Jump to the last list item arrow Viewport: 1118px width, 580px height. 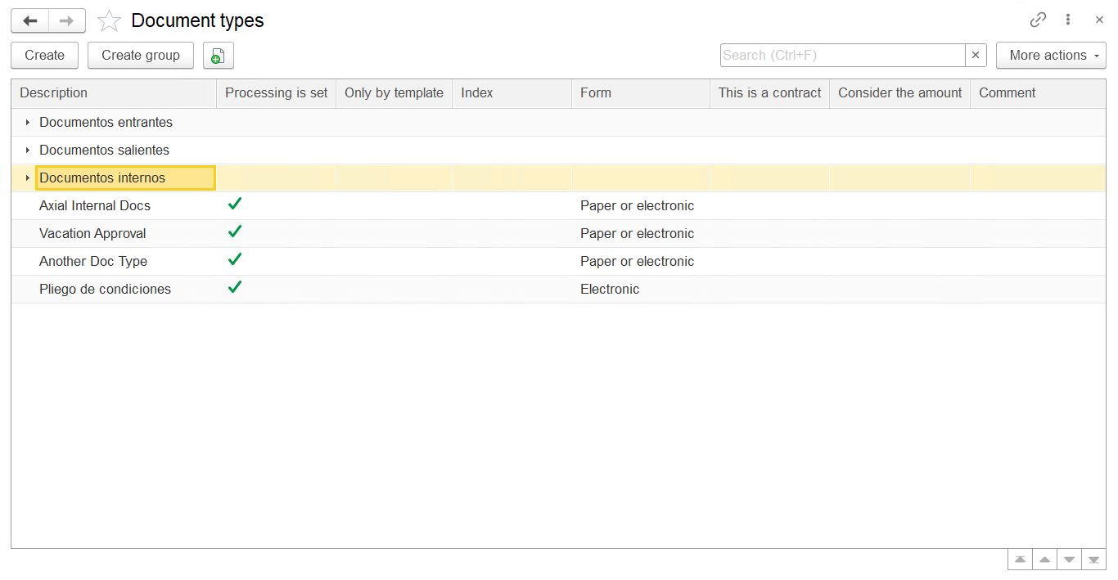(x=1093, y=560)
